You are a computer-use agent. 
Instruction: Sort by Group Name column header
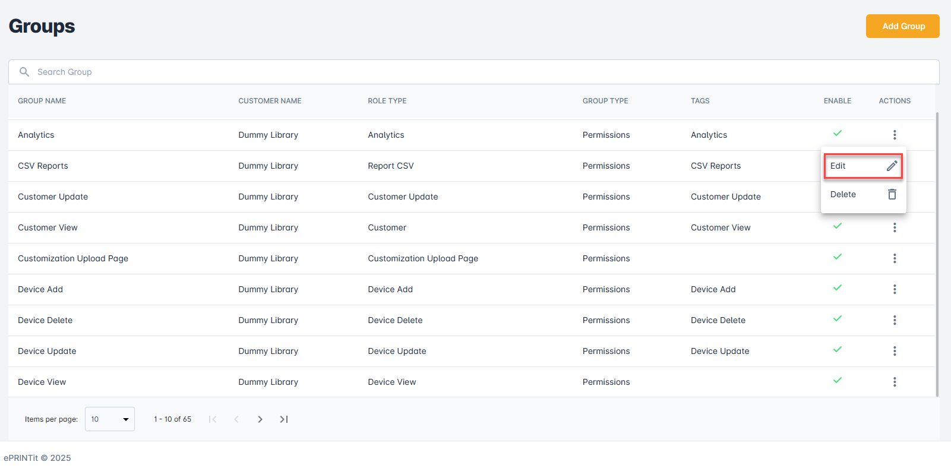pyautogui.click(x=42, y=101)
